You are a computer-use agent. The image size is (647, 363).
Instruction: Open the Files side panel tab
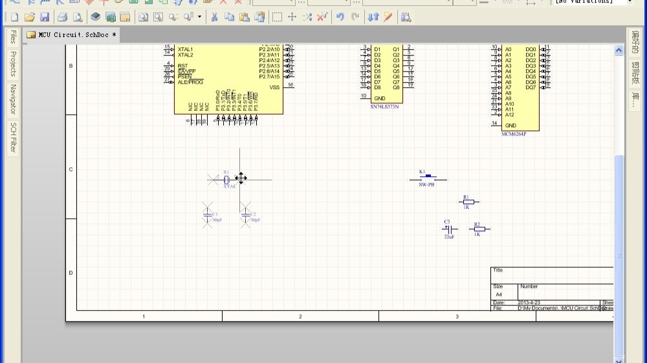13,37
